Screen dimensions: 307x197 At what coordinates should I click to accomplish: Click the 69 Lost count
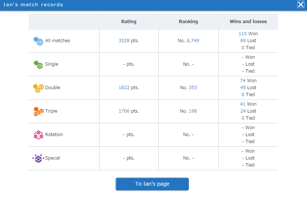(243, 41)
